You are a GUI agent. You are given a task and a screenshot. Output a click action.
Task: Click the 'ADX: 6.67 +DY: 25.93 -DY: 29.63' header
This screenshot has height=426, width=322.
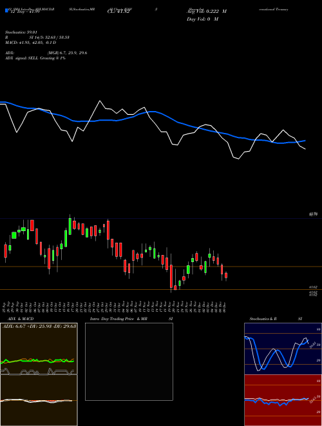[x=39, y=326]
